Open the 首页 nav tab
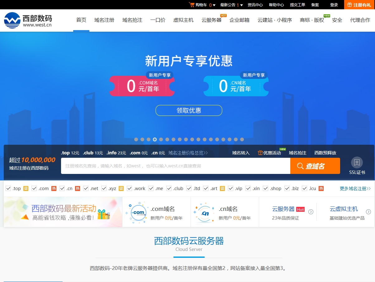Screen dimensions: 375x282 click(81, 20)
